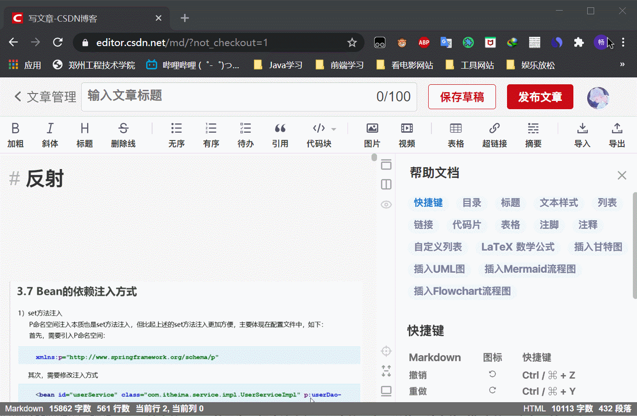The width and height of the screenshot is (637, 416).
Task: Open the 插入Mermaid流程图 help topic
Action: [530, 269]
